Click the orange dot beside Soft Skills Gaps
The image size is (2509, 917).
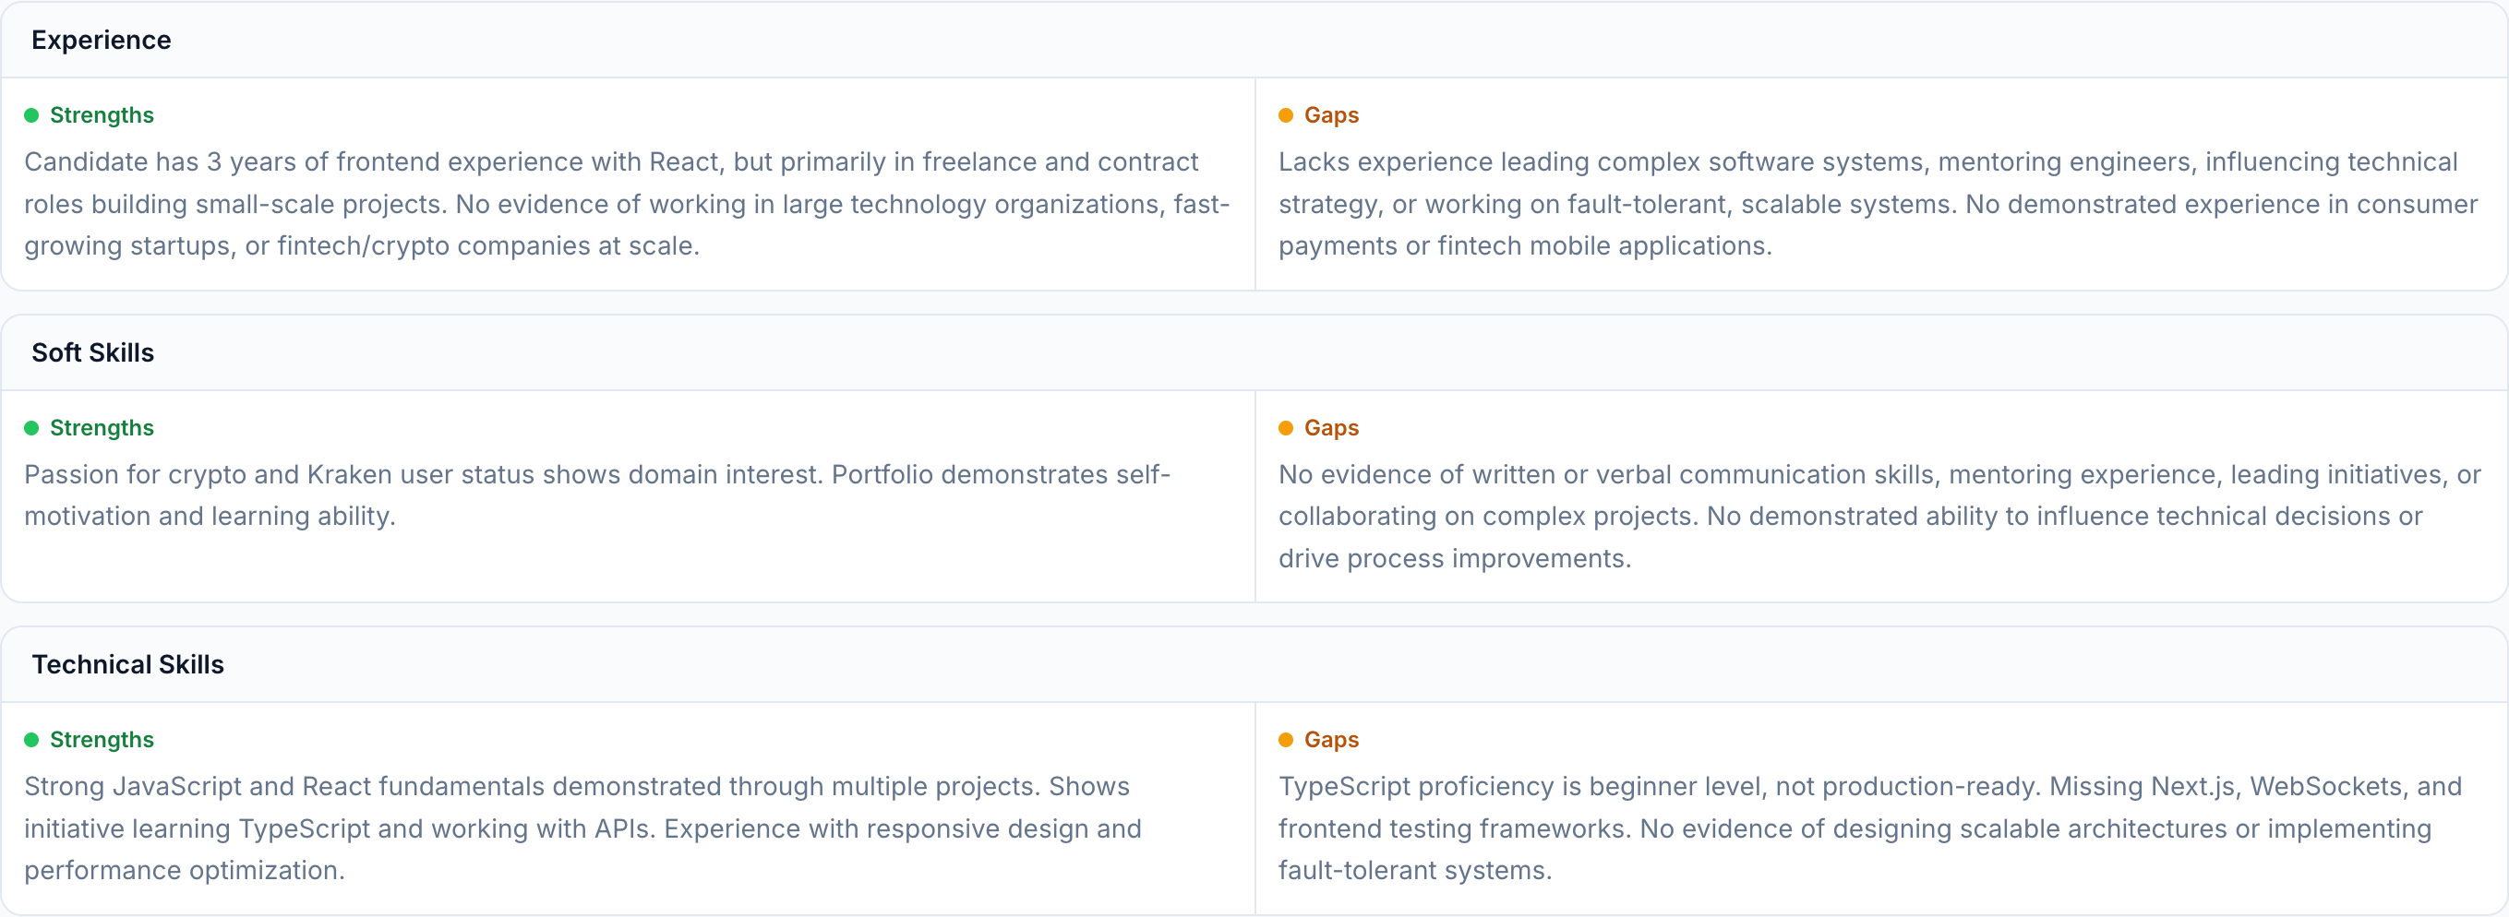[1285, 428]
